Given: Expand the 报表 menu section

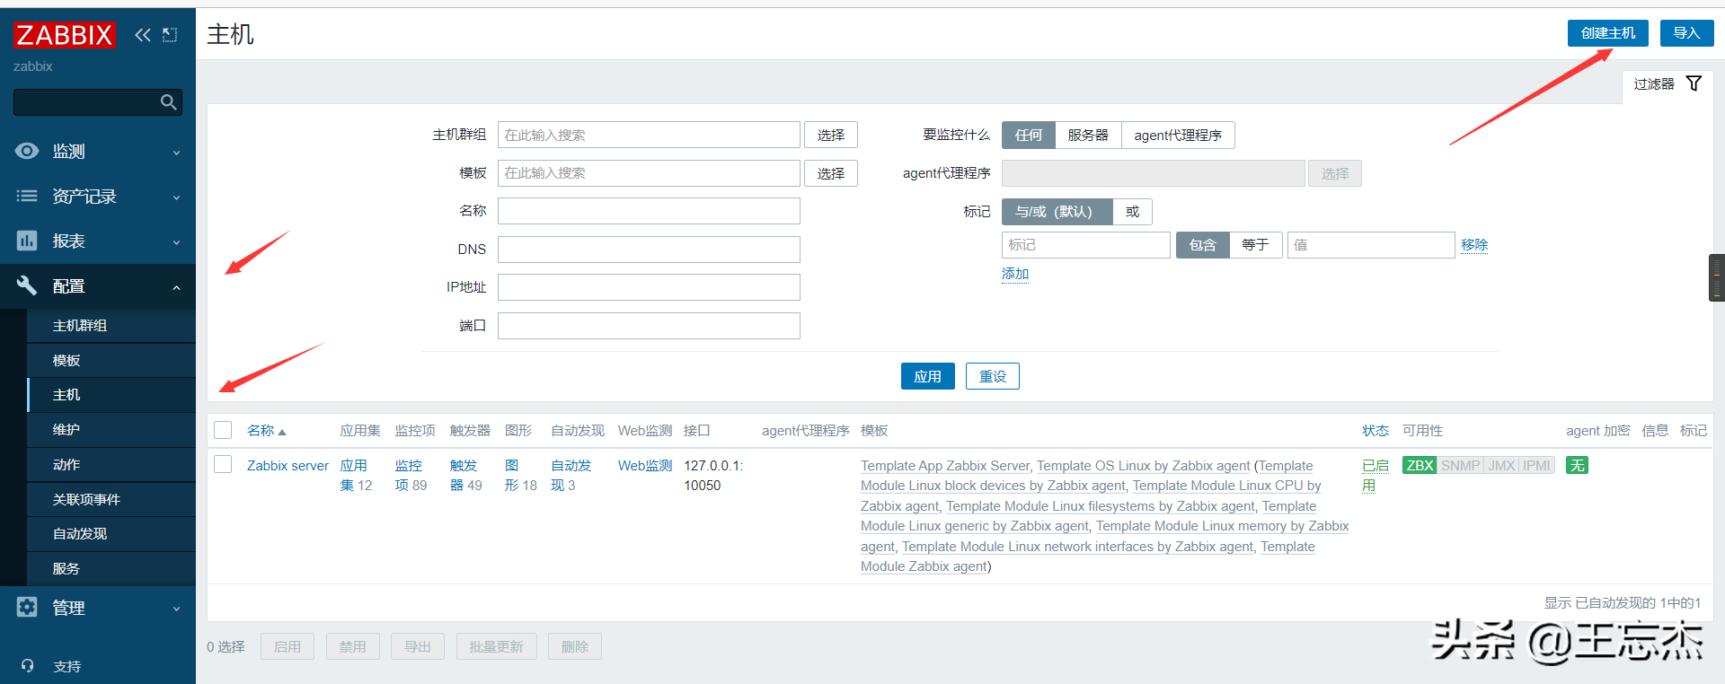Looking at the screenshot, I should 97,241.
